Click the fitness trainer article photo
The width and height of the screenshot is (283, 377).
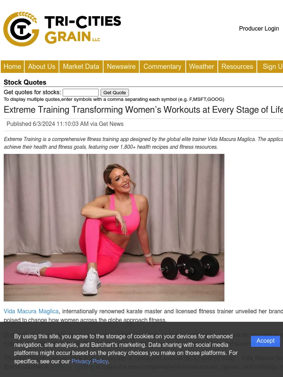click(x=114, y=228)
